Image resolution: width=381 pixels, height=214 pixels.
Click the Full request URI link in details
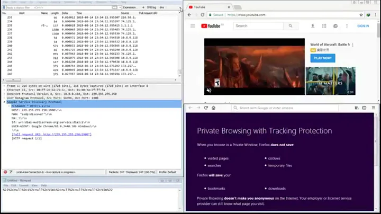tap(51, 134)
